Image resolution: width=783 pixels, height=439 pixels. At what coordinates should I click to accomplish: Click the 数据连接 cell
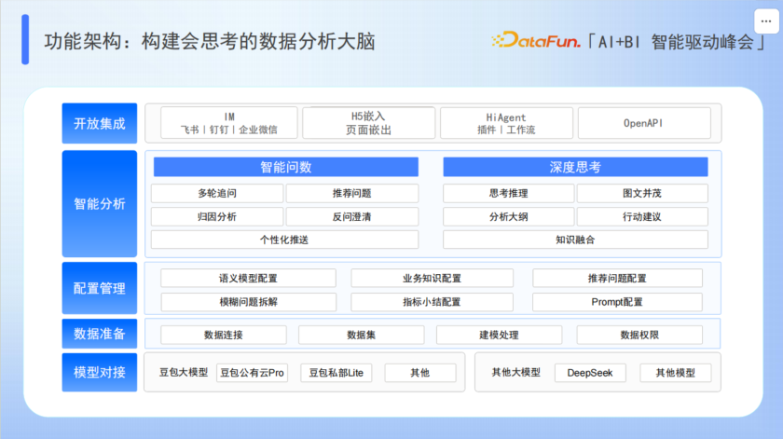coord(224,335)
